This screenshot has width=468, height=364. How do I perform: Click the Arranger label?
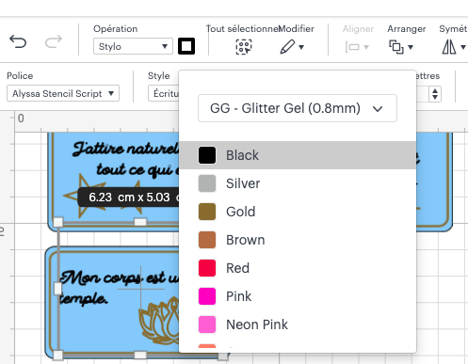click(x=407, y=29)
